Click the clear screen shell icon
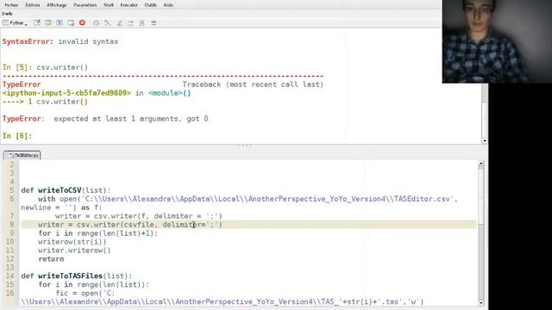Viewport: 552px width, 310px height. coord(36,23)
